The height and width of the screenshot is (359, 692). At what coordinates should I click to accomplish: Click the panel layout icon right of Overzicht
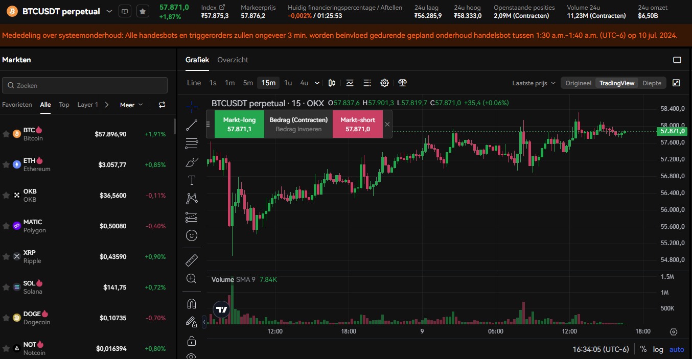(677, 60)
